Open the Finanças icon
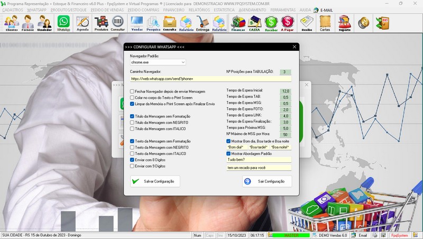This screenshot has height=239, width=423. [238, 23]
